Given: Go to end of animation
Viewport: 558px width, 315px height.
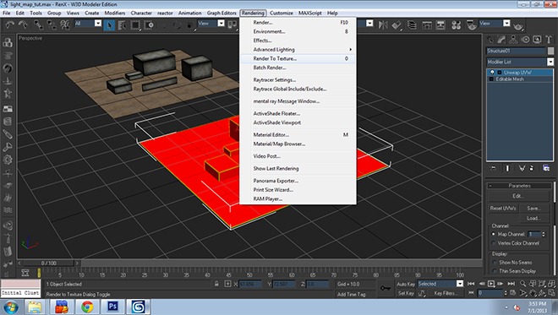Looking at the screenshot, I should [511, 284].
